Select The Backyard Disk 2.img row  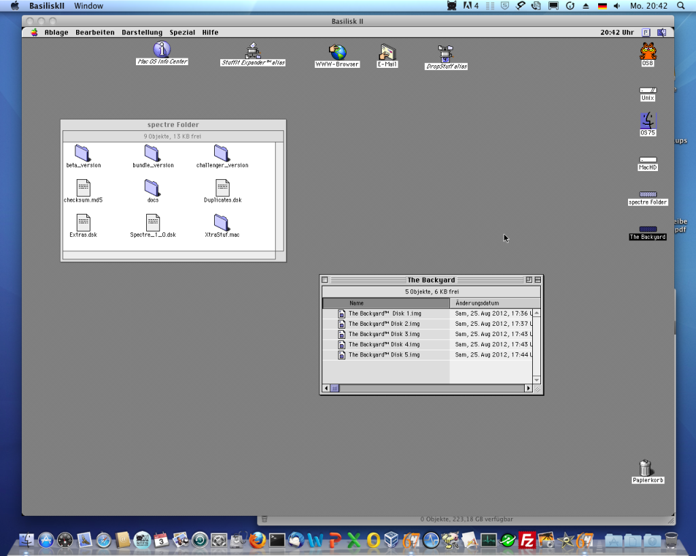click(x=427, y=324)
